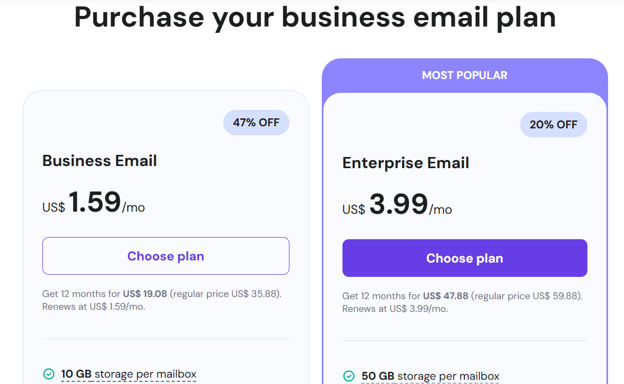Choose plan for Business Email

165,256
